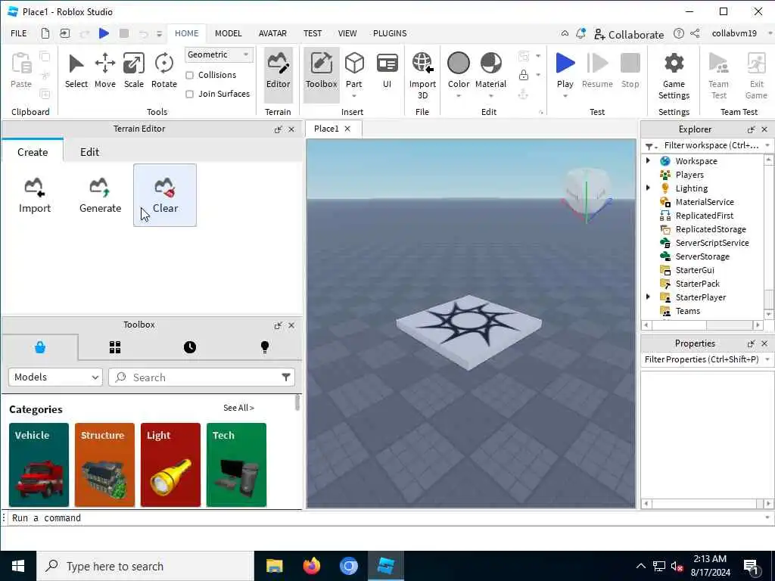Open the Material dropdown arrow

point(490,96)
